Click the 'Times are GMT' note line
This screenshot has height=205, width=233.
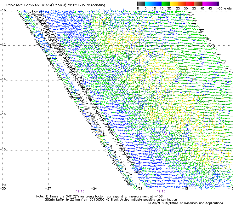click(x=99, y=196)
